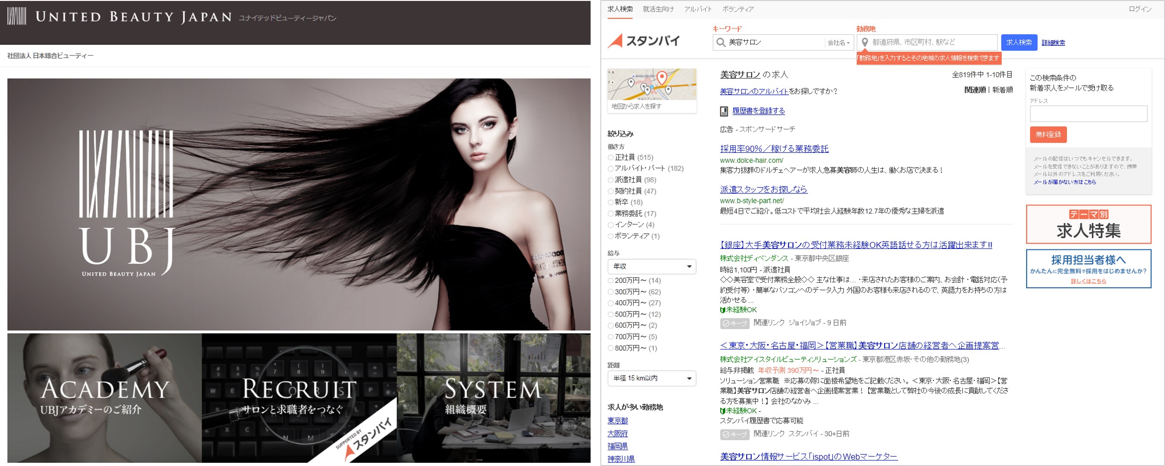Image resolution: width=1165 pixels, height=466 pixels.
Task: Click the テーマ別 求人特集 banner
Action: tap(1088, 224)
